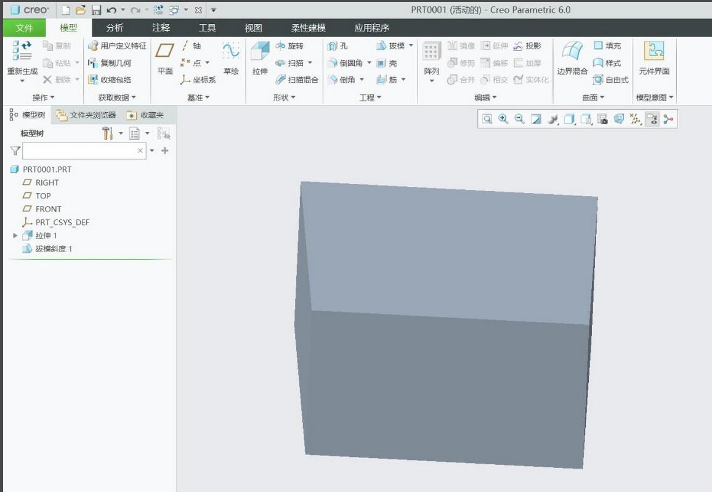Screen dimensions: 712x492
Task: Click the model tree settings hammer icon
Action: (107, 133)
